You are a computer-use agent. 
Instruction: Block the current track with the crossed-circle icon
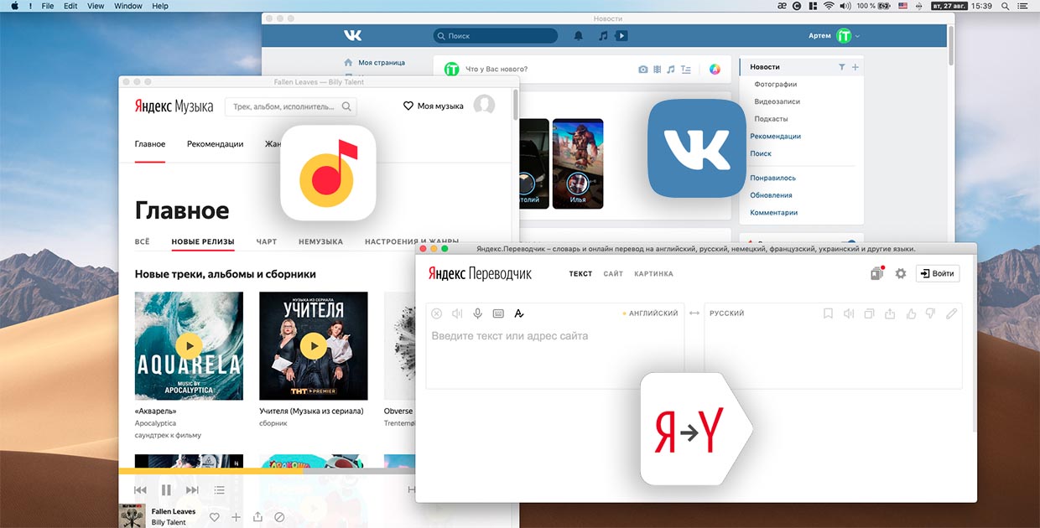[280, 517]
